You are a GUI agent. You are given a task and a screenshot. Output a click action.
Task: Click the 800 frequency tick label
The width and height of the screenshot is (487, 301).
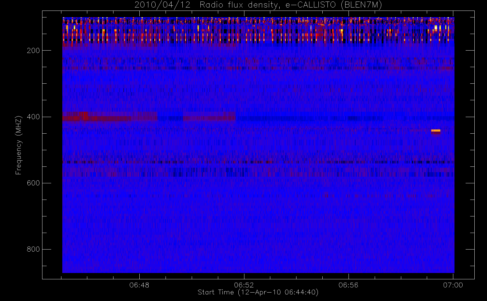(x=33, y=249)
